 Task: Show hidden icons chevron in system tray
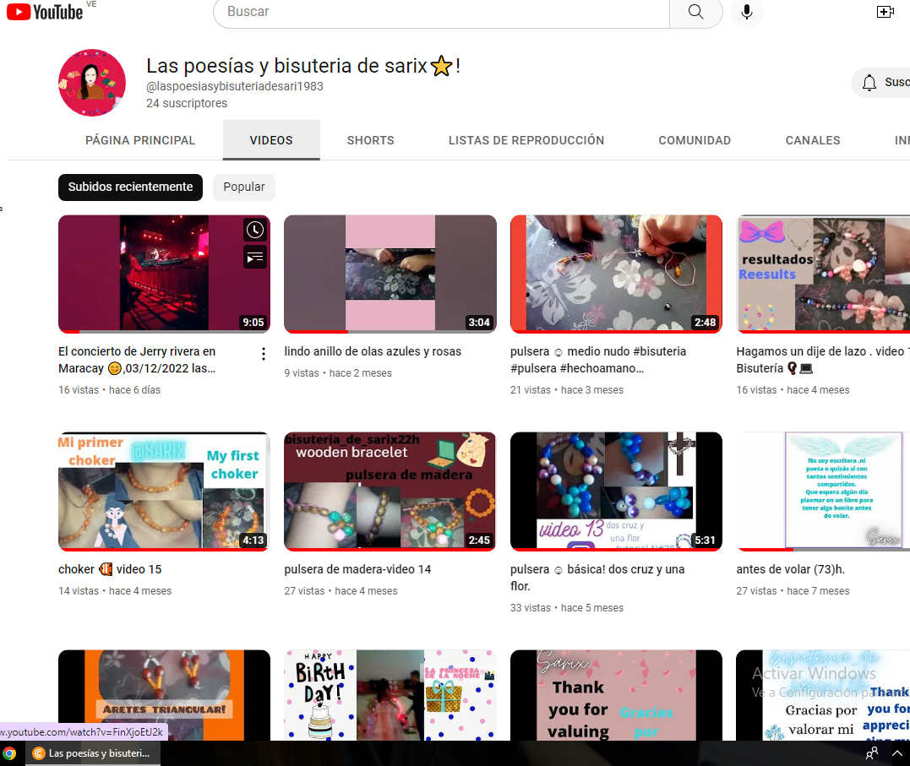pos(896,753)
